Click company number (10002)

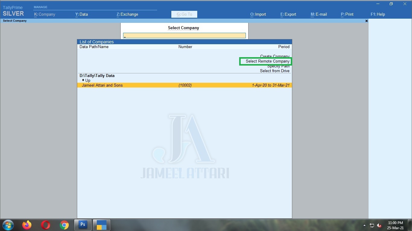(x=185, y=85)
